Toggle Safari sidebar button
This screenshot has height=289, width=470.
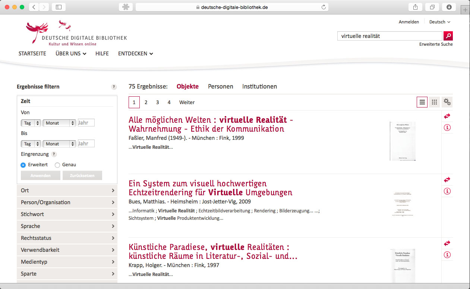59,7
